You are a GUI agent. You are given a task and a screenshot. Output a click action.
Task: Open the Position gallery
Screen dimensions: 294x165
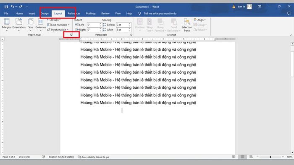(140, 25)
